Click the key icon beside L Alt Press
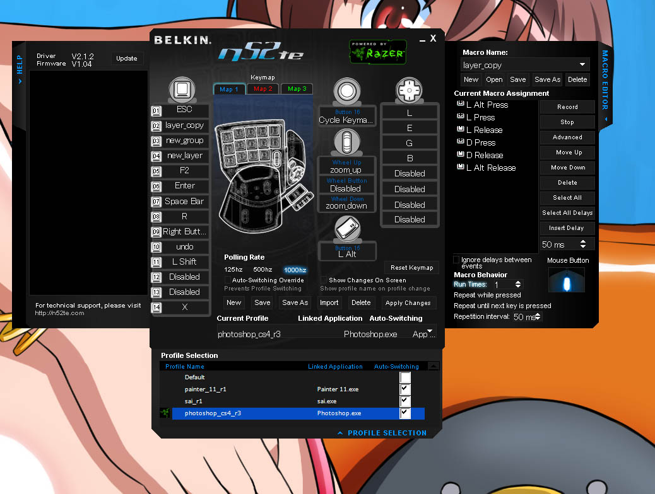 [461, 104]
